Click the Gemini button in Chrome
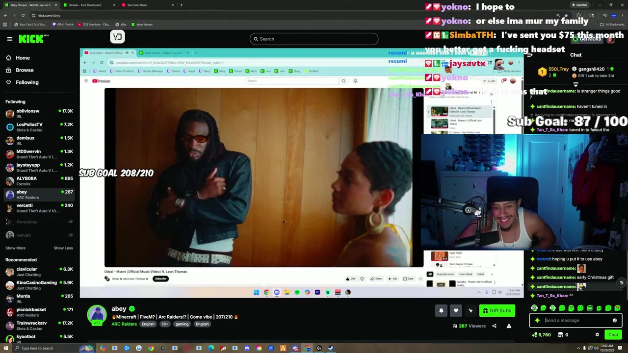The image size is (628, 353). (579, 5)
